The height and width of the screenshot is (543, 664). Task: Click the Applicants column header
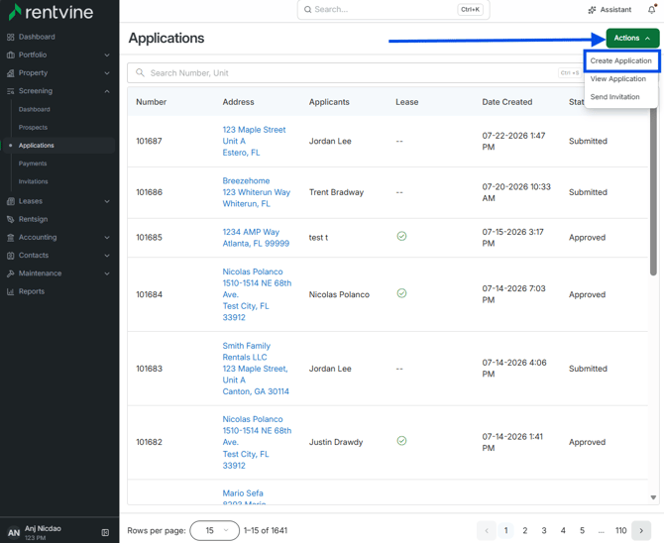tap(329, 102)
